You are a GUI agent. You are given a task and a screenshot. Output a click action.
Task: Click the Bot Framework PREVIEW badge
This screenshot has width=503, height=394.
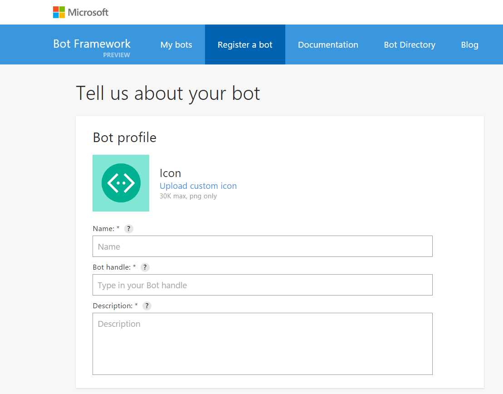click(x=117, y=55)
